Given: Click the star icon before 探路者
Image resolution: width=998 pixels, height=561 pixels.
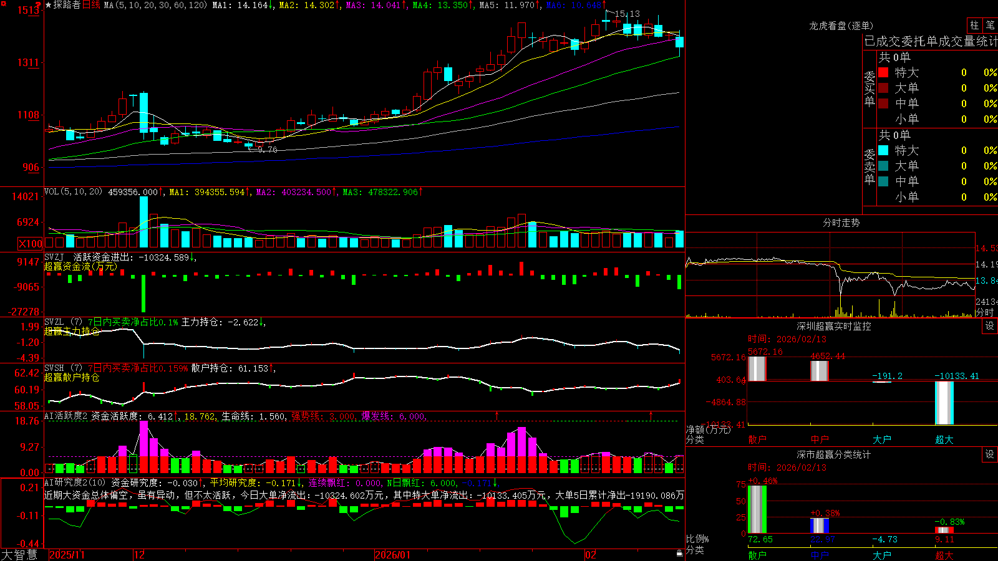Looking at the screenshot, I should (49, 5).
